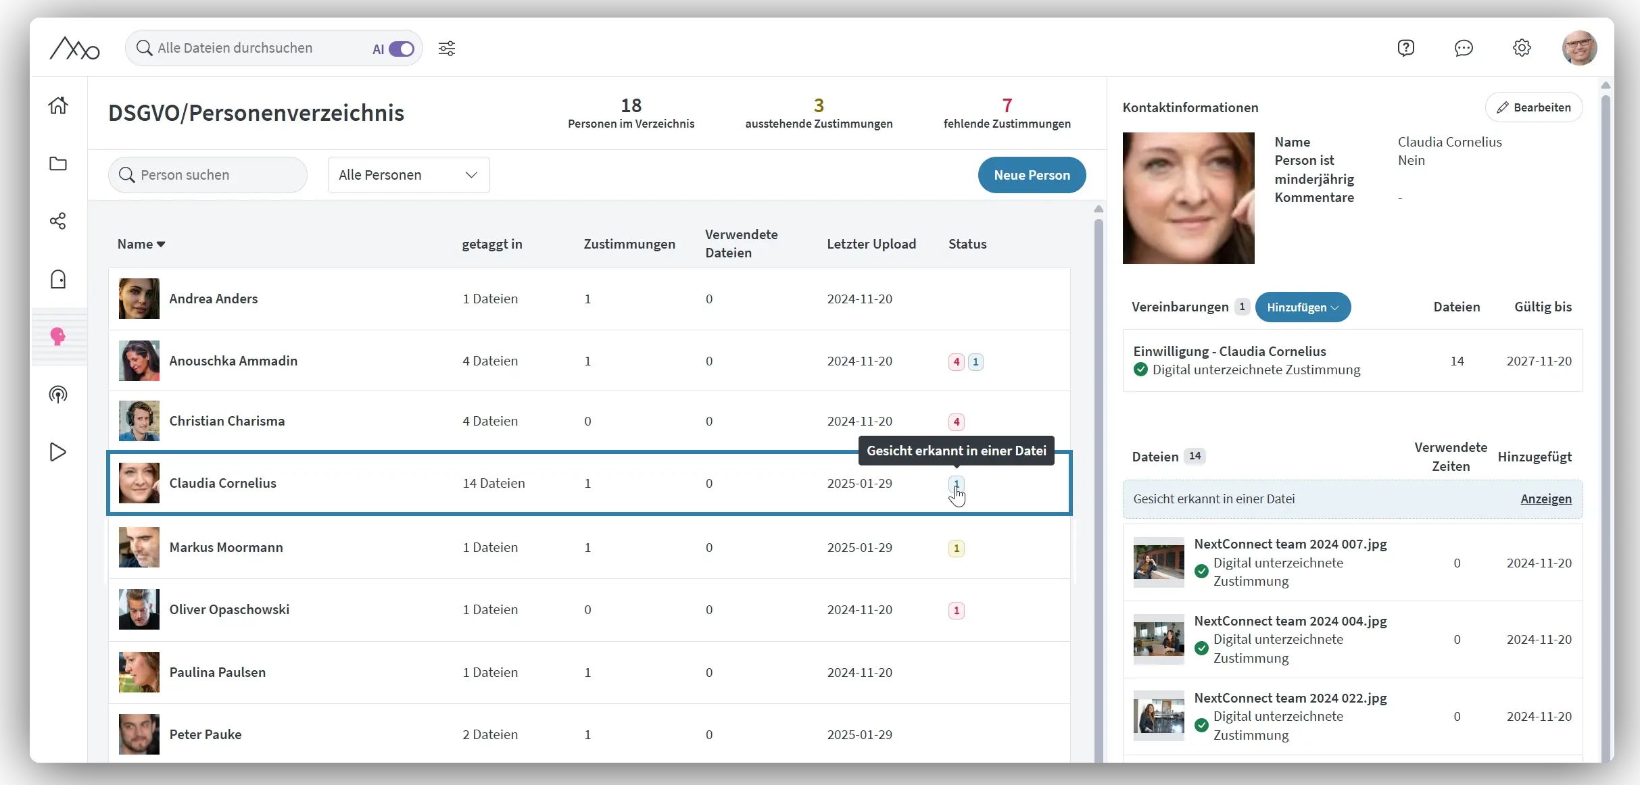The image size is (1640, 785).
Task: Open the share icon in the sidebar
Action: click(58, 221)
